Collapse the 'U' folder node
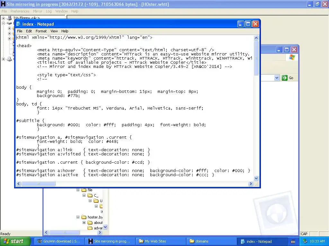The height and width of the screenshot is (246, 329). click(90, 201)
